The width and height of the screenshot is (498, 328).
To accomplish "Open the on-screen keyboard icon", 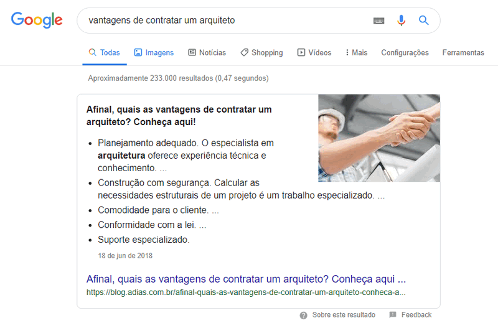I will tap(378, 21).
